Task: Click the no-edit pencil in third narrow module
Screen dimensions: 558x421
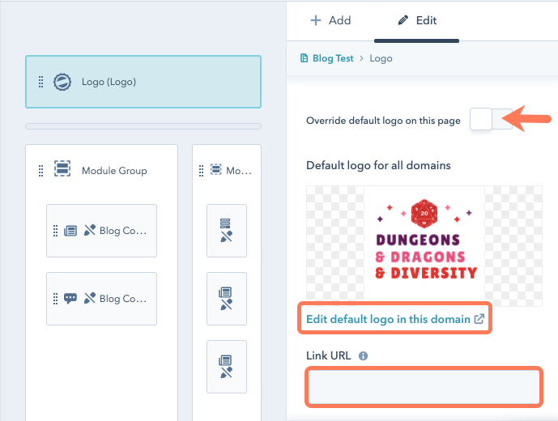Action: coord(226,372)
